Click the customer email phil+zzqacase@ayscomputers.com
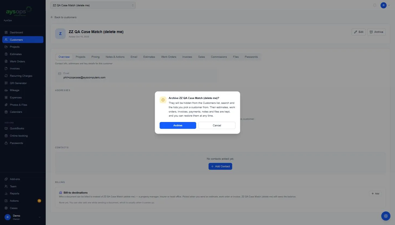The width and height of the screenshot is (395, 225). [x=84, y=78]
